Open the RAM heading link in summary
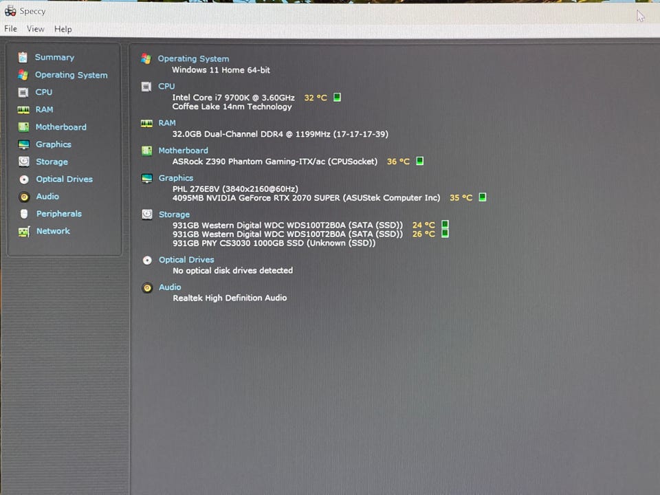660x495 pixels. point(167,123)
